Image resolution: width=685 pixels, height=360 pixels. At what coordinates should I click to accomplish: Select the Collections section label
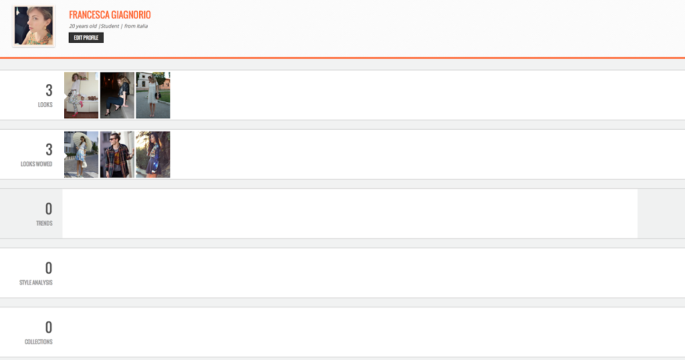coord(38,342)
